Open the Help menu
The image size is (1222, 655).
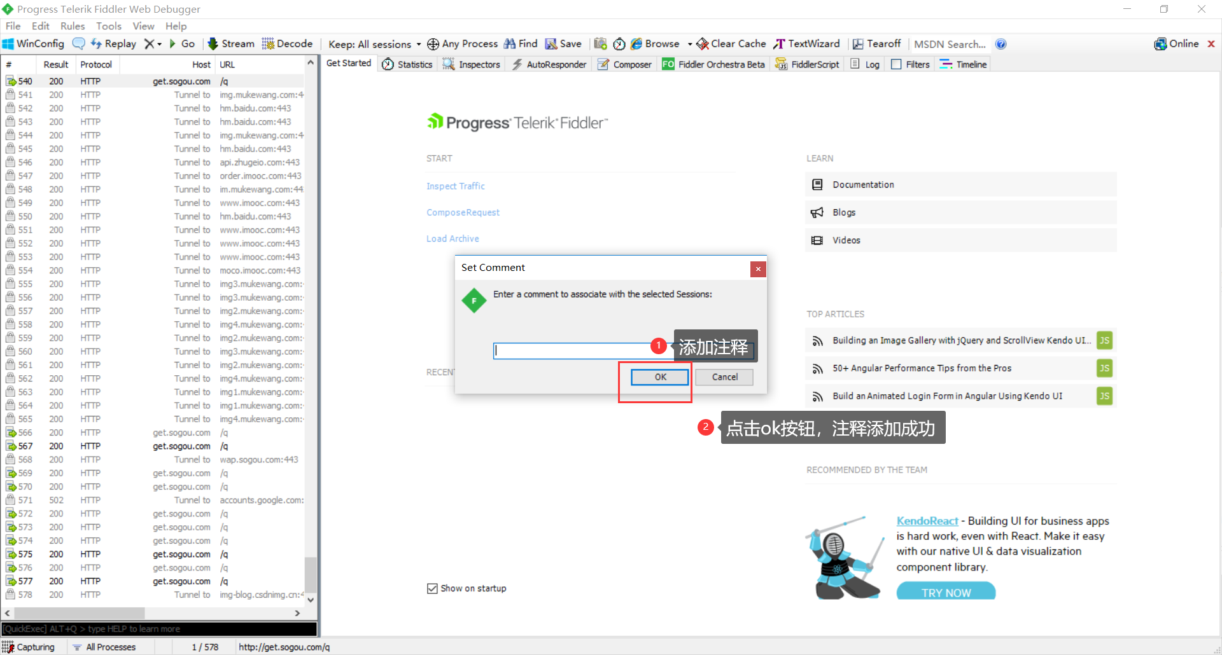pos(176,26)
